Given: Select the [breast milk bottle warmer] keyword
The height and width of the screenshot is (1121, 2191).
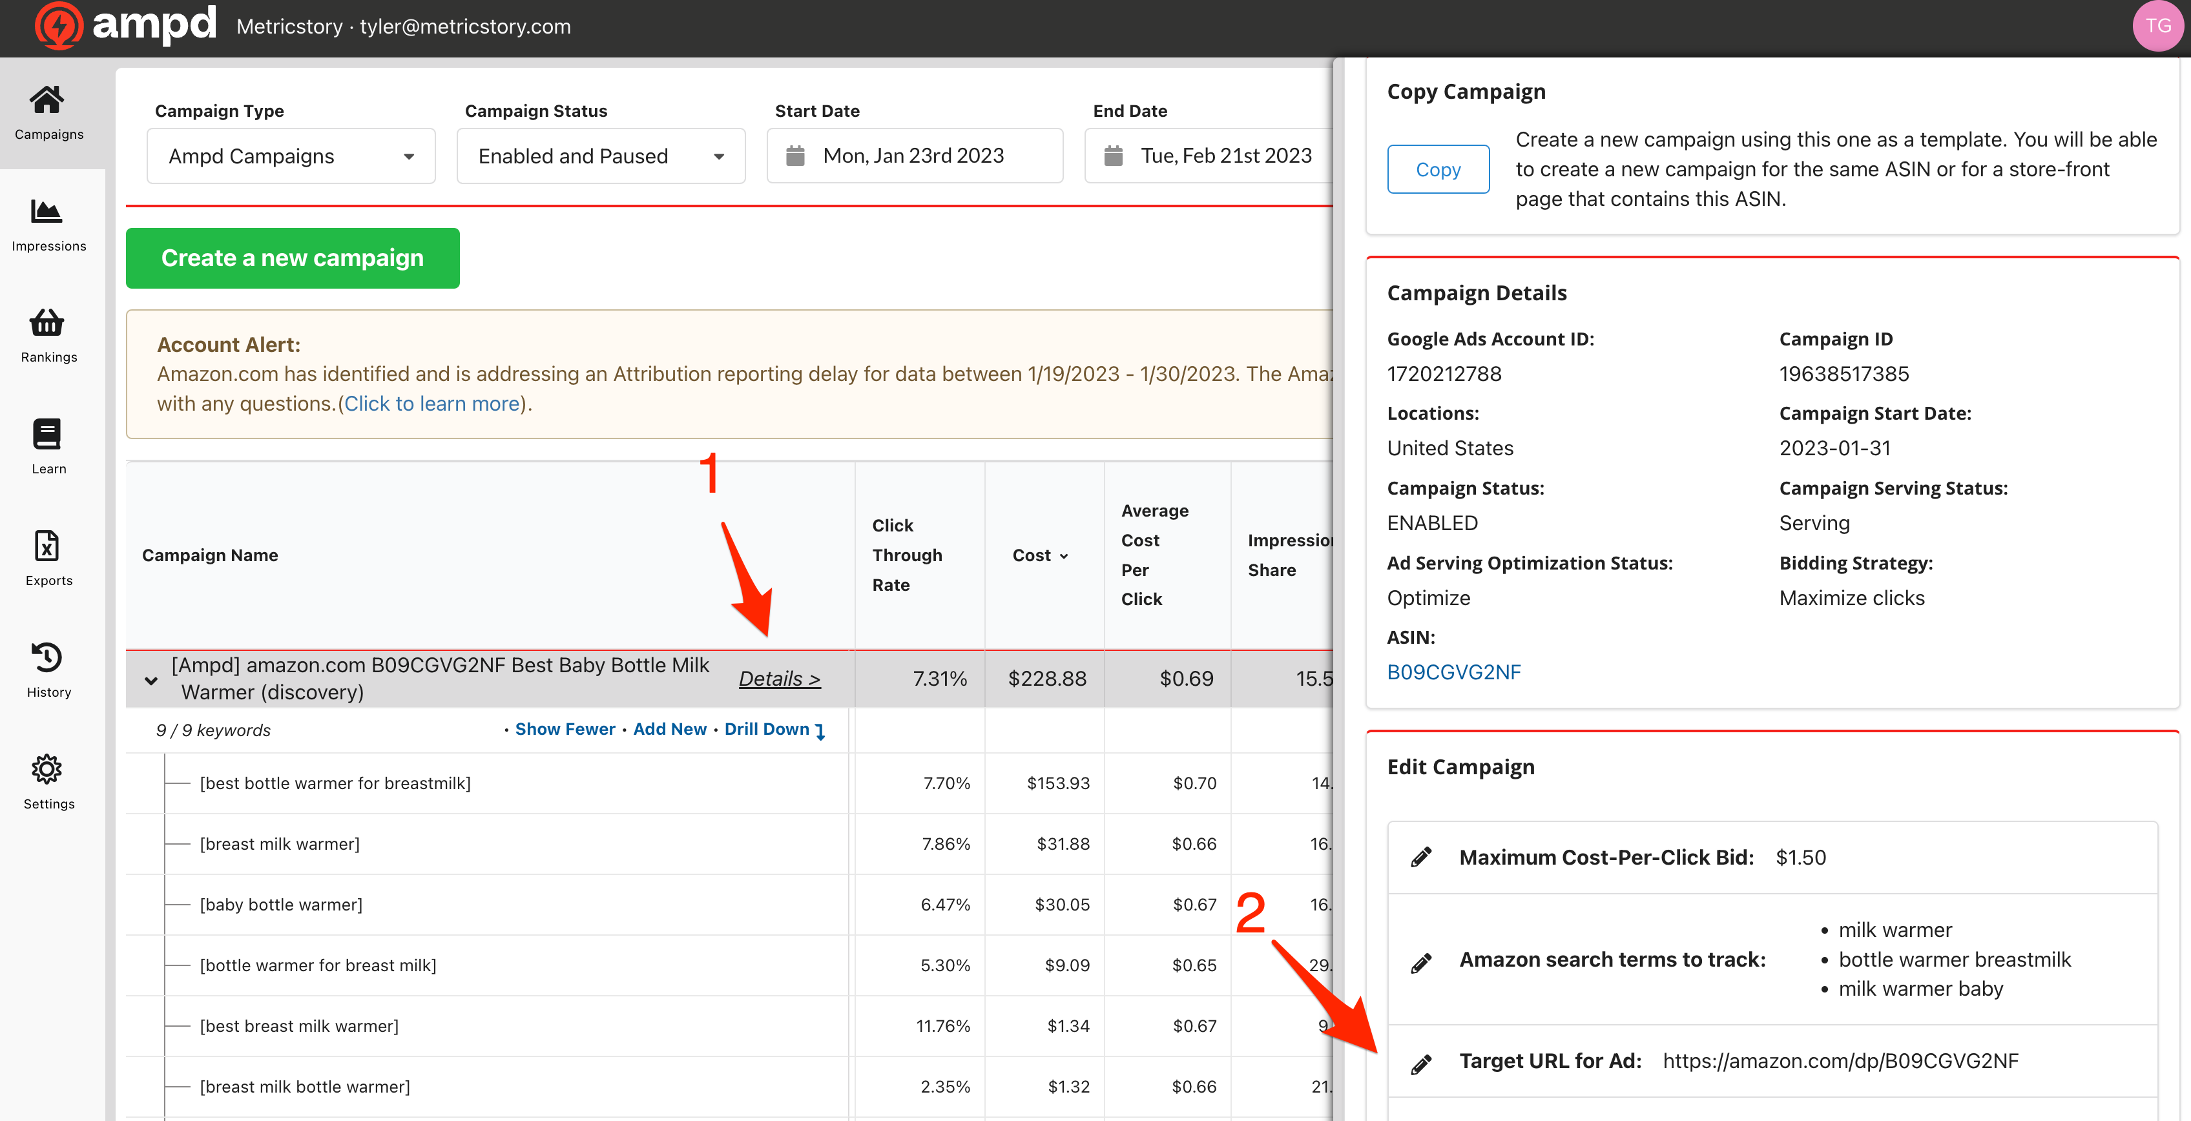Looking at the screenshot, I should click(304, 1087).
